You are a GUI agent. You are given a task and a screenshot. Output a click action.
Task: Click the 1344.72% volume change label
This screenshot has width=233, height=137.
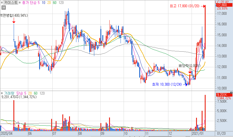tap(224, 98)
